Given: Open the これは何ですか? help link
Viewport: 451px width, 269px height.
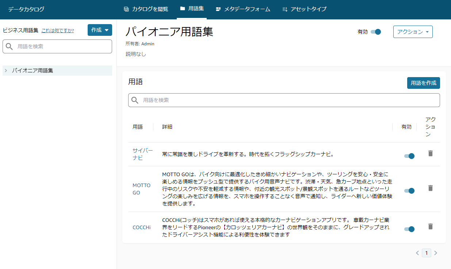Looking at the screenshot, I should click(x=57, y=30).
